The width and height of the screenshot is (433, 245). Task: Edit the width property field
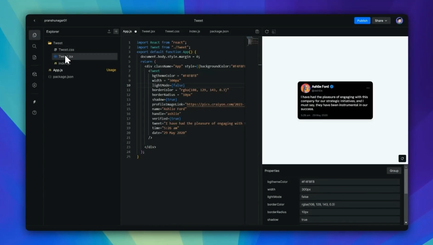350,189
